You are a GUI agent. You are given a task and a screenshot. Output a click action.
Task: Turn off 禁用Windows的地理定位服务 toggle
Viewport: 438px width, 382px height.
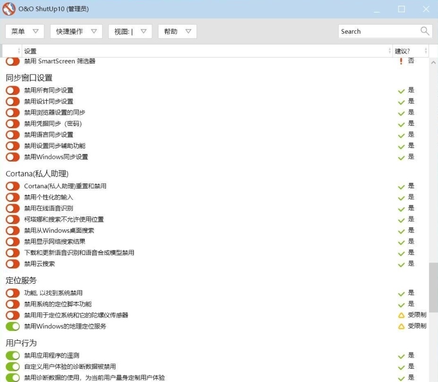click(x=13, y=326)
